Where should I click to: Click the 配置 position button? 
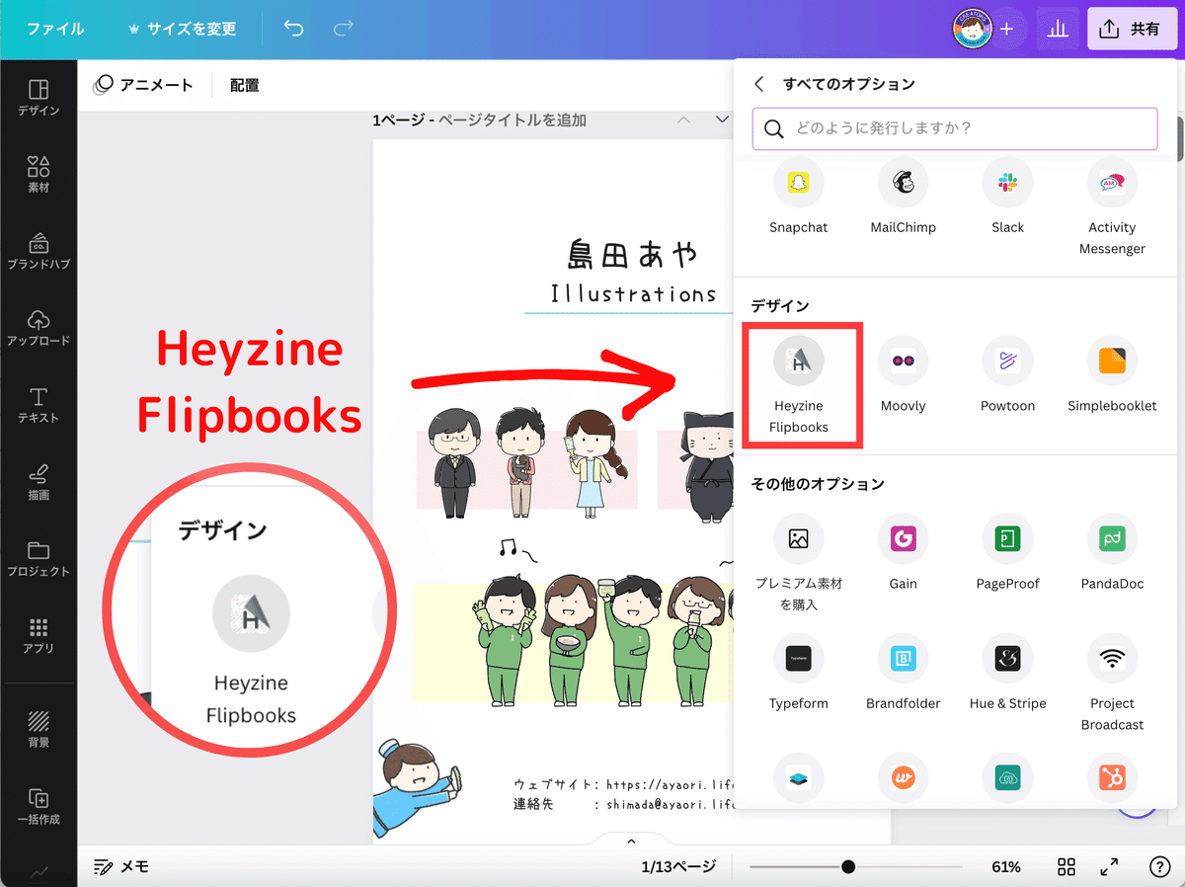click(244, 85)
